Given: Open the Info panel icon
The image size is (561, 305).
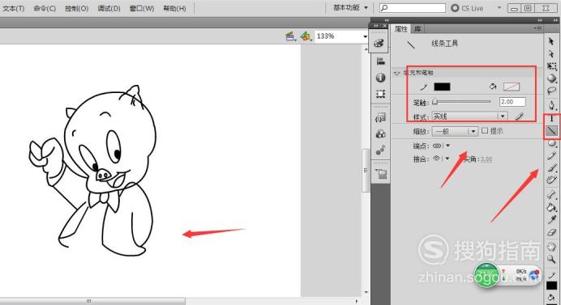Looking at the screenshot, I should coord(380,78).
